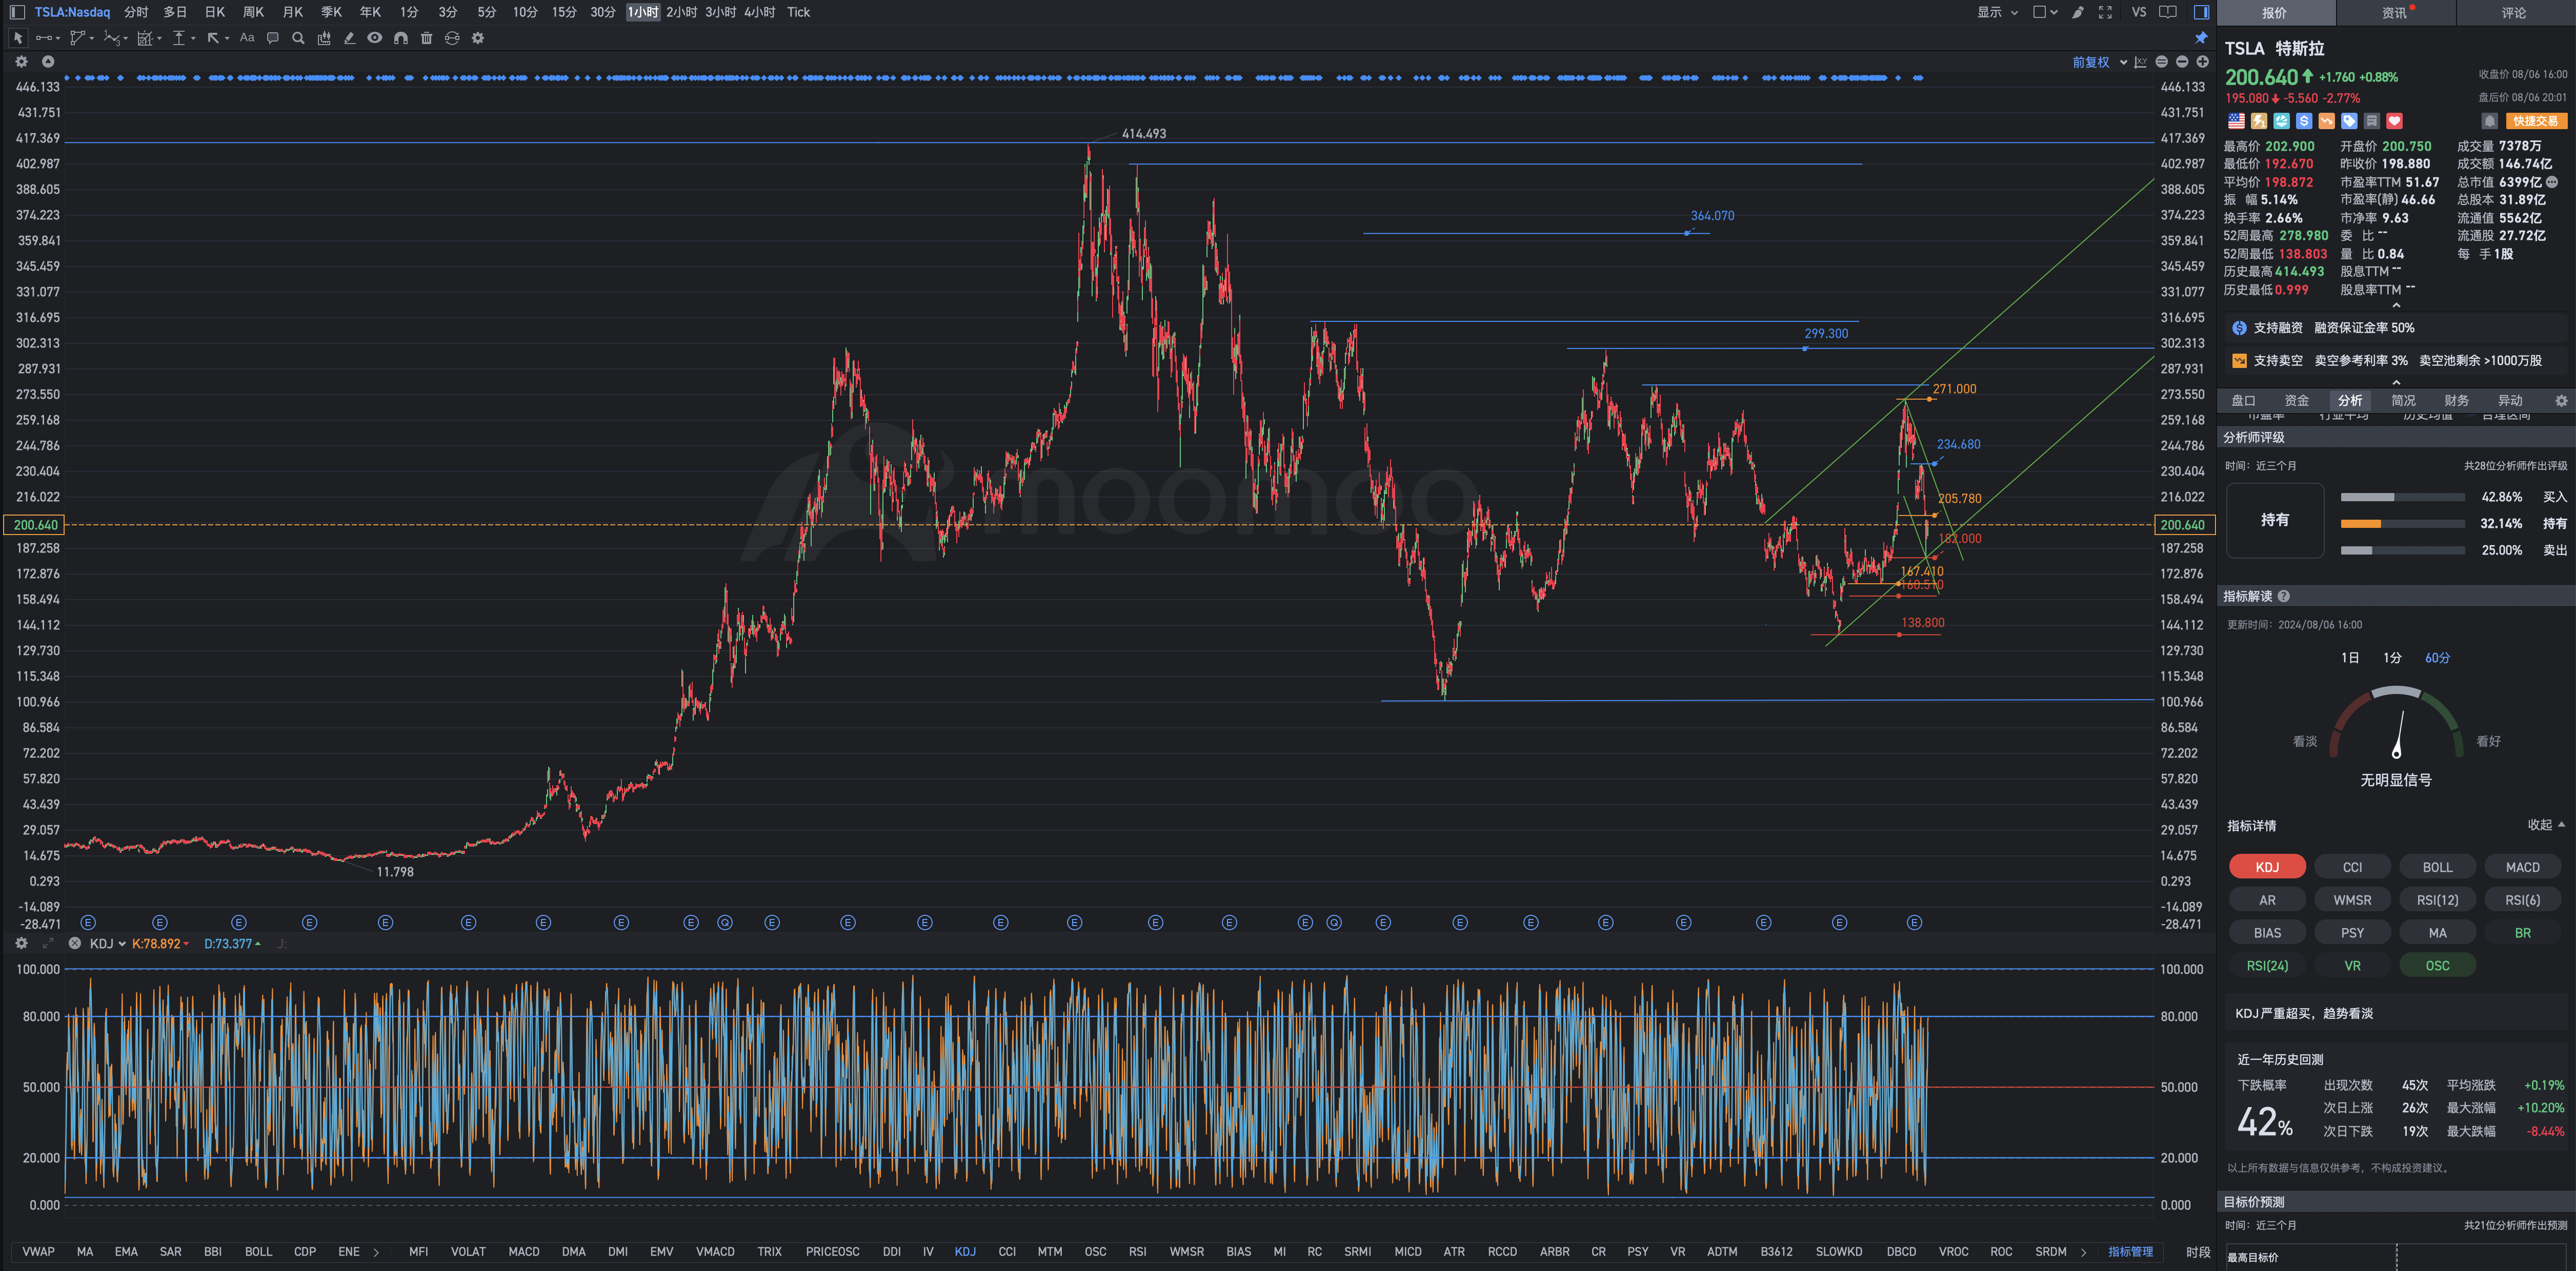Delete drawings with the trash icon
This screenshot has width=2576, height=1271.
(x=427, y=38)
